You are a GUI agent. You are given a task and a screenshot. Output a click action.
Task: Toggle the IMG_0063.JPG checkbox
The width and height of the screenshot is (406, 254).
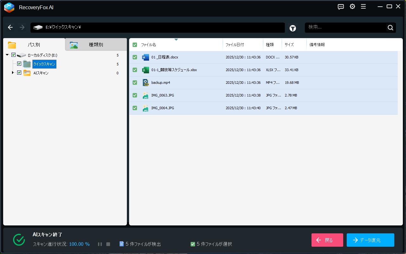pos(135,95)
